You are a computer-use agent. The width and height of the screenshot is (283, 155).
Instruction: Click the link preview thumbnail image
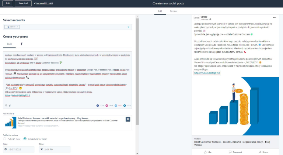pyautogui.click(x=10, y=123)
